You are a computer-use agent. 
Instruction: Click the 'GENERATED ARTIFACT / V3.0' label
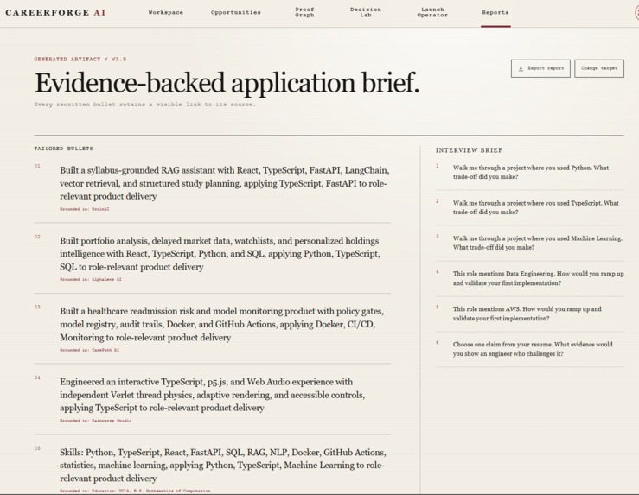click(80, 60)
